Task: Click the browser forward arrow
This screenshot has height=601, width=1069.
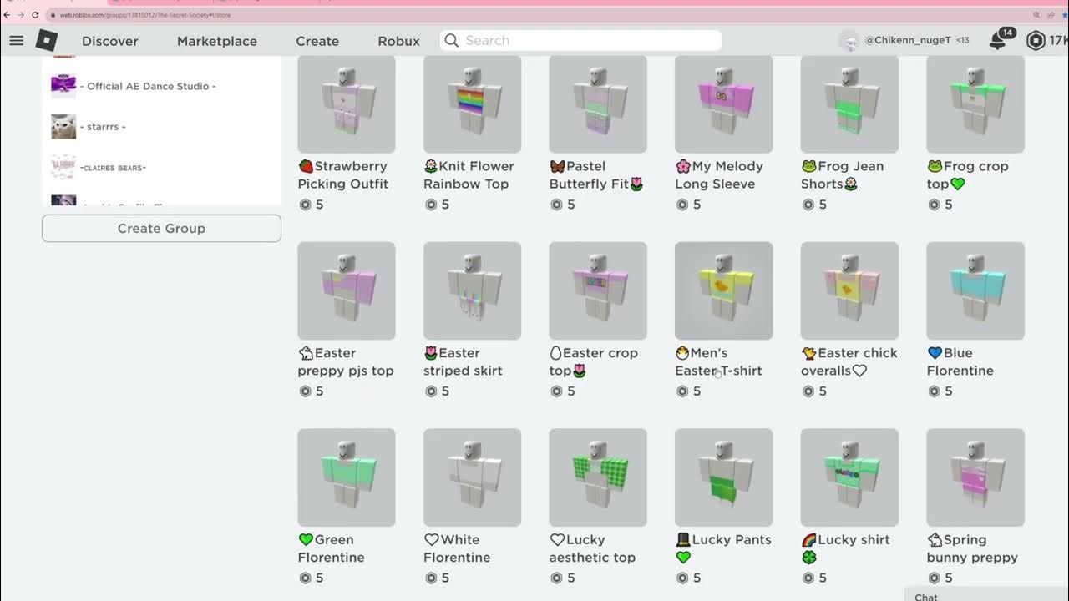Action: [x=22, y=15]
